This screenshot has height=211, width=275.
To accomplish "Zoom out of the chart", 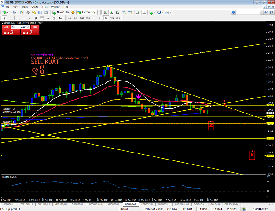I will pos(130,12).
